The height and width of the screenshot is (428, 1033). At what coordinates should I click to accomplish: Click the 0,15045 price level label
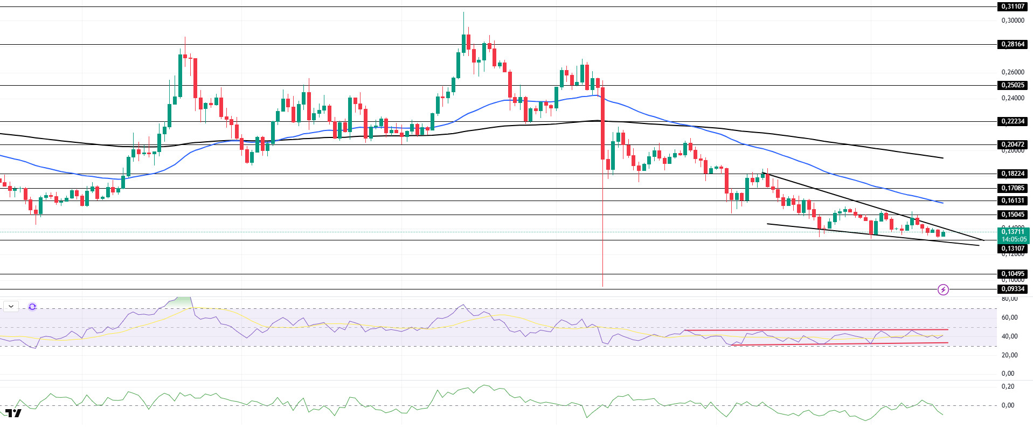point(1013,215)
